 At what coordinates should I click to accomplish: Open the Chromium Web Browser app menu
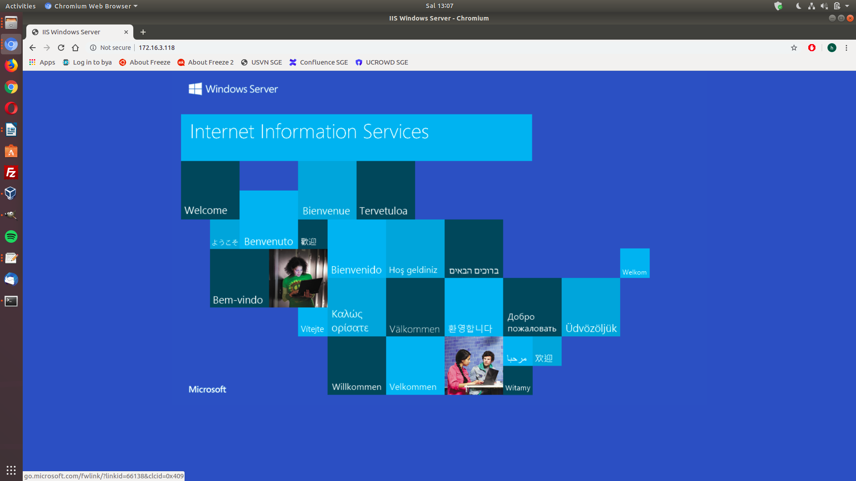pyautogui.click(x=91, y=6)
